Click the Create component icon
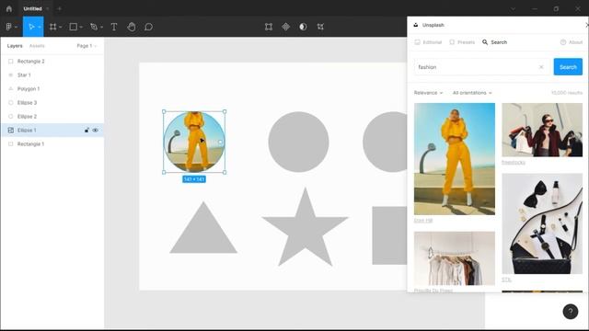 coord(286,27)
